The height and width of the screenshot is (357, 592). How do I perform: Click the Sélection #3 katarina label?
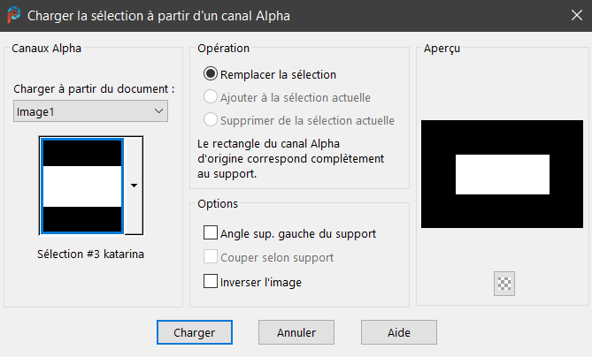tap(91, 254)
